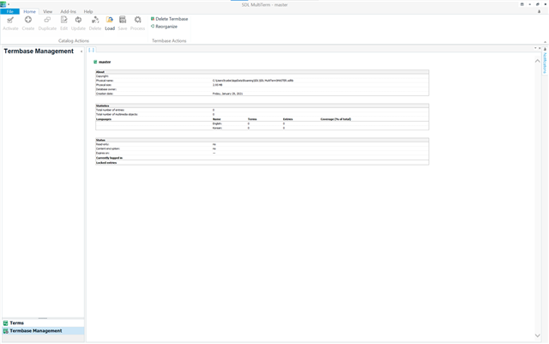Click the notification bell icon below window controls
This screenshot has width=549, height=344.
point(540,11)
